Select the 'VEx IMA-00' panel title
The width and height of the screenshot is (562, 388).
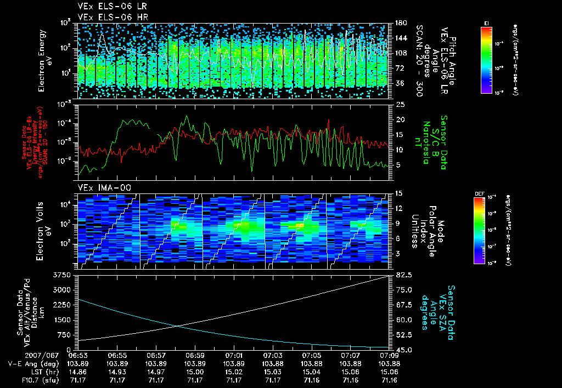click(104, 188)
